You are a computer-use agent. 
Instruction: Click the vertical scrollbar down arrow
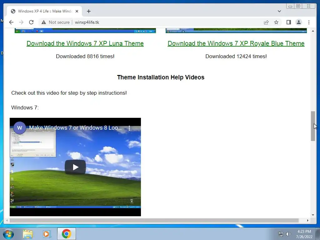tap(313, 215)
